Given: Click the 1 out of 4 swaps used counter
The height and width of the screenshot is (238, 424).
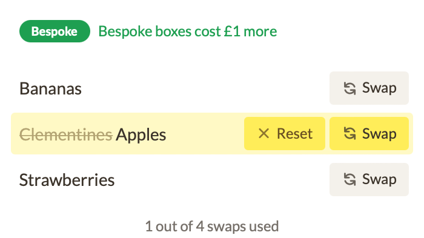Looking at the screenshot, I should [212, 226].
